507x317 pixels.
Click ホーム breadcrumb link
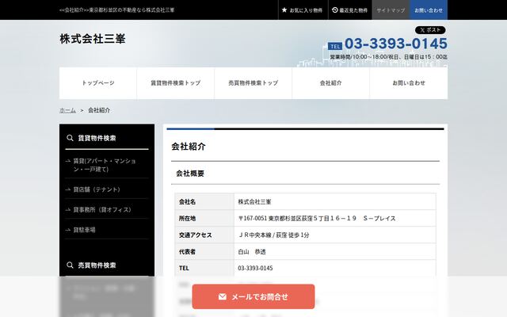tap(67, 110)
